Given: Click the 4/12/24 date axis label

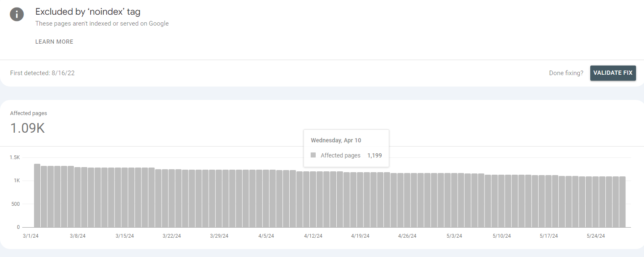Looking at the screenshot, I should [x=313, y=236].
